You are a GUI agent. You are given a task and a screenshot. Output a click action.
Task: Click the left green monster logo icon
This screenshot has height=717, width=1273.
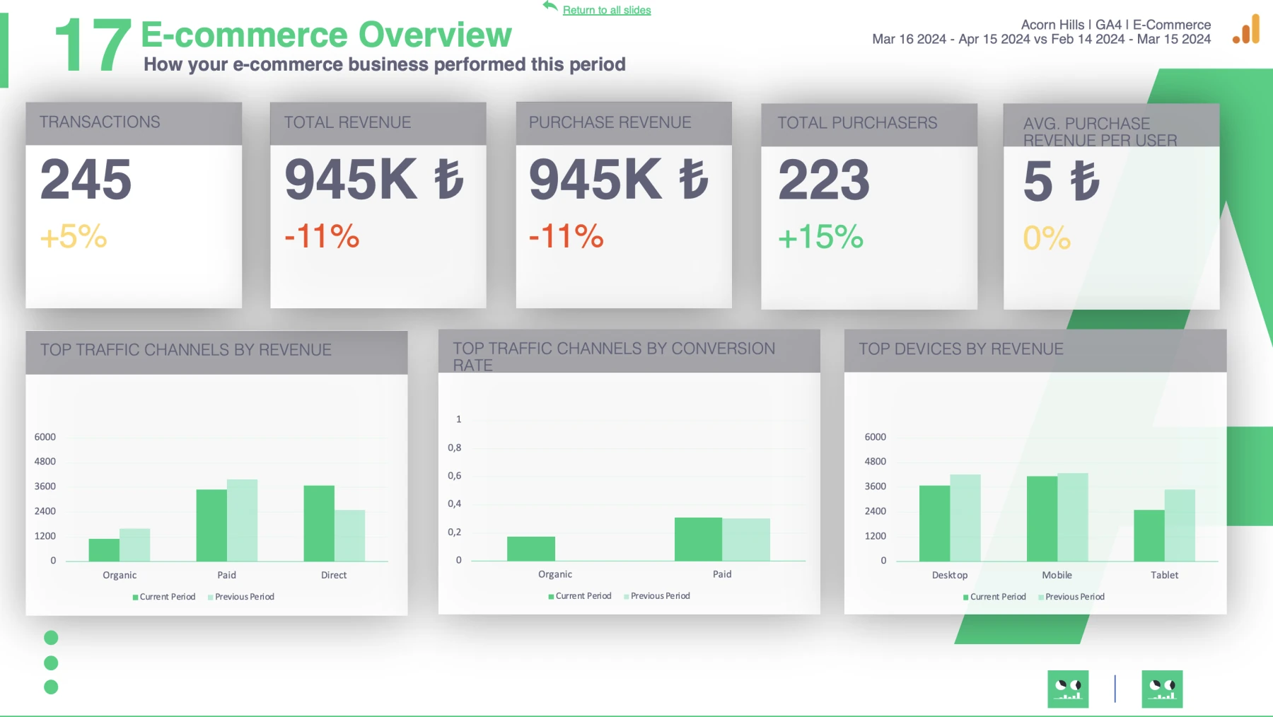(x=1068, y=689)
